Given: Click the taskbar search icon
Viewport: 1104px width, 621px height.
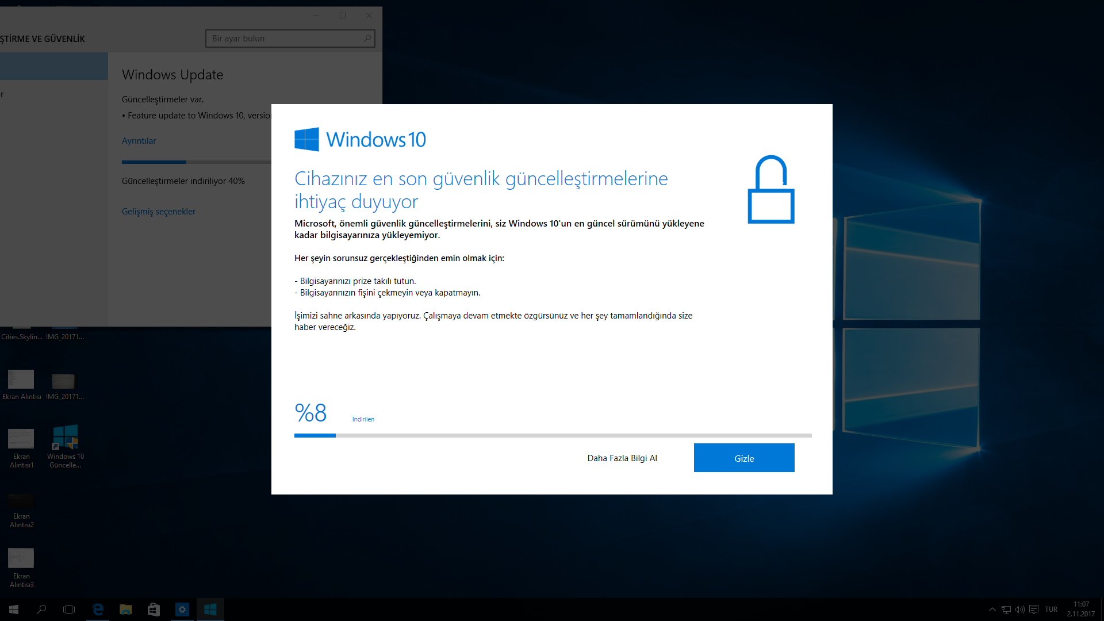Looking at the screenshot, I should pos(41,609).
